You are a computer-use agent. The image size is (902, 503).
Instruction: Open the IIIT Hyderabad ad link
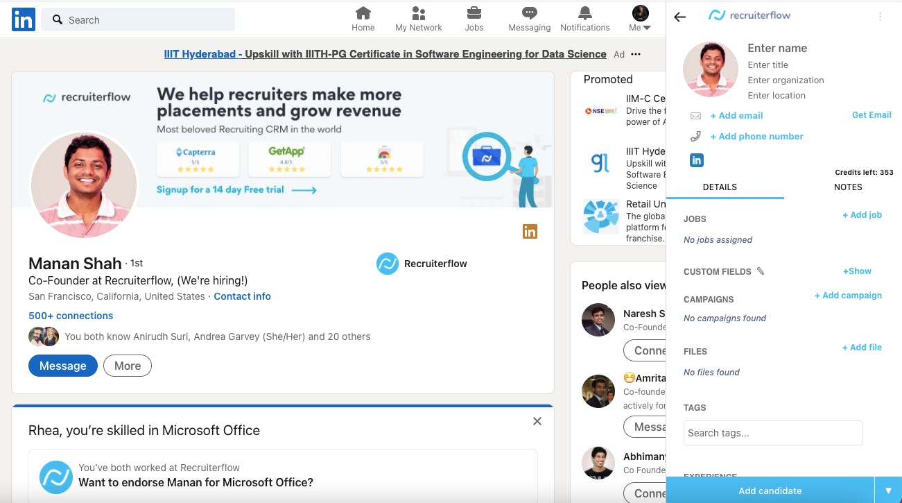coord(385,54)
